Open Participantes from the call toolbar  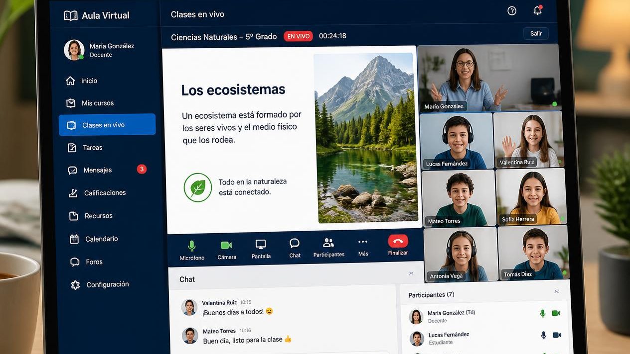[328, 247]
